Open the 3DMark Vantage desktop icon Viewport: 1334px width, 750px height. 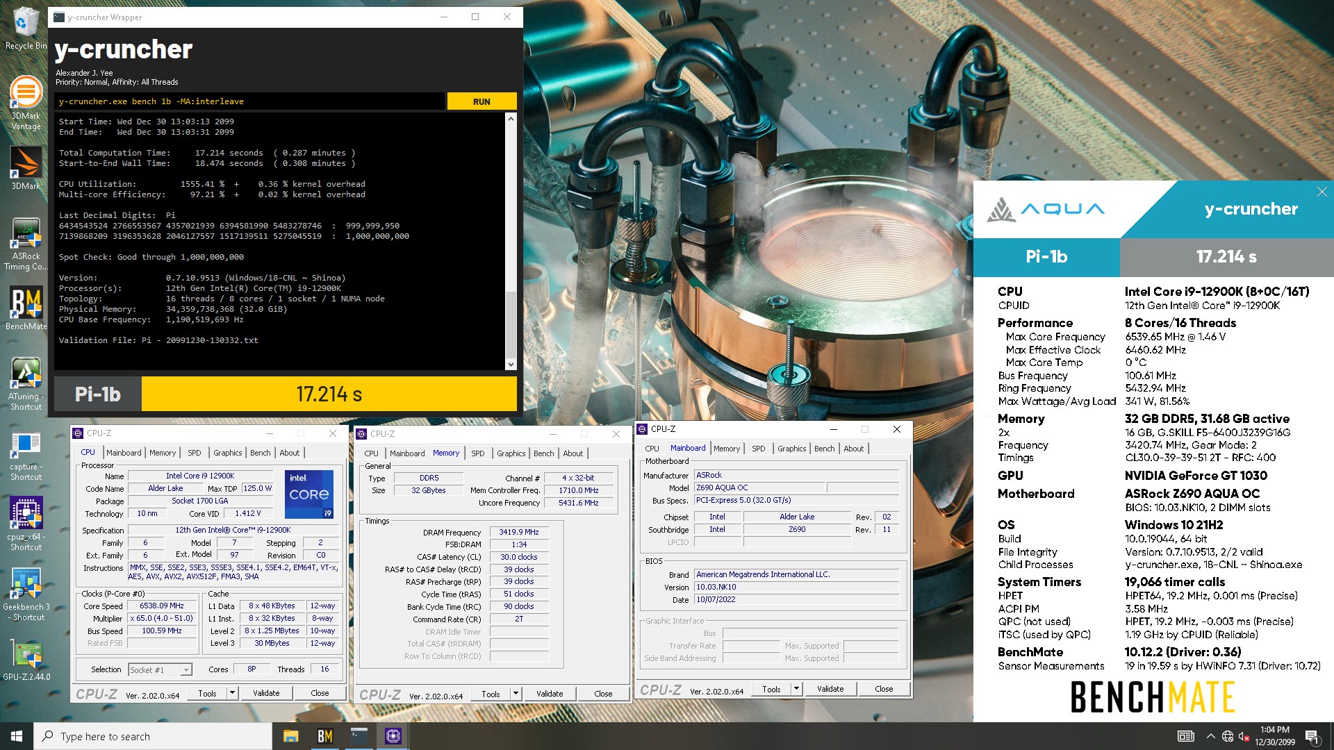click(x=26, y=103)
